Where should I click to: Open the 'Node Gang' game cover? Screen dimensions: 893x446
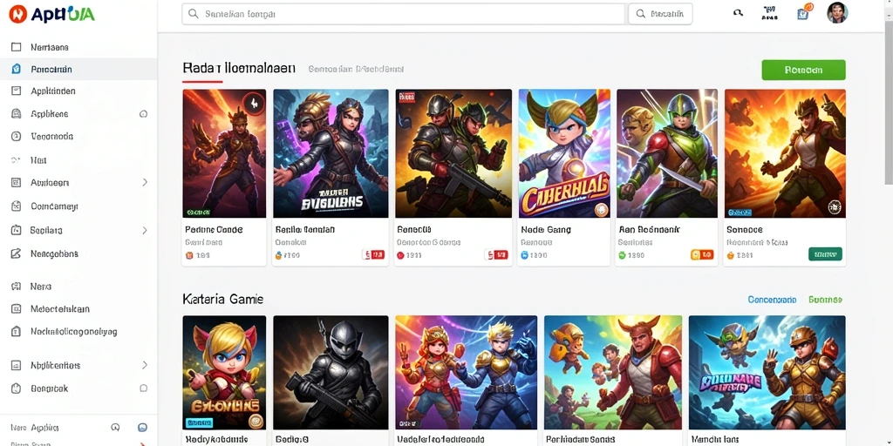[564, 153]
